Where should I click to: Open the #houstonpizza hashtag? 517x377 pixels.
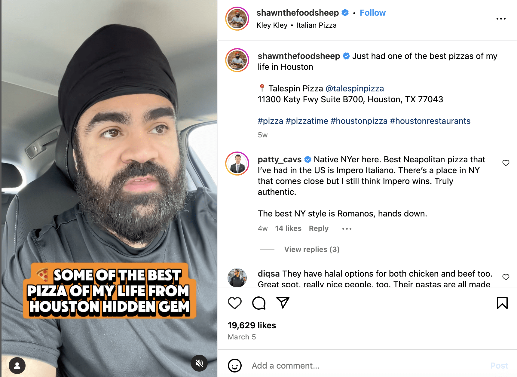click(x=359, y=121)
